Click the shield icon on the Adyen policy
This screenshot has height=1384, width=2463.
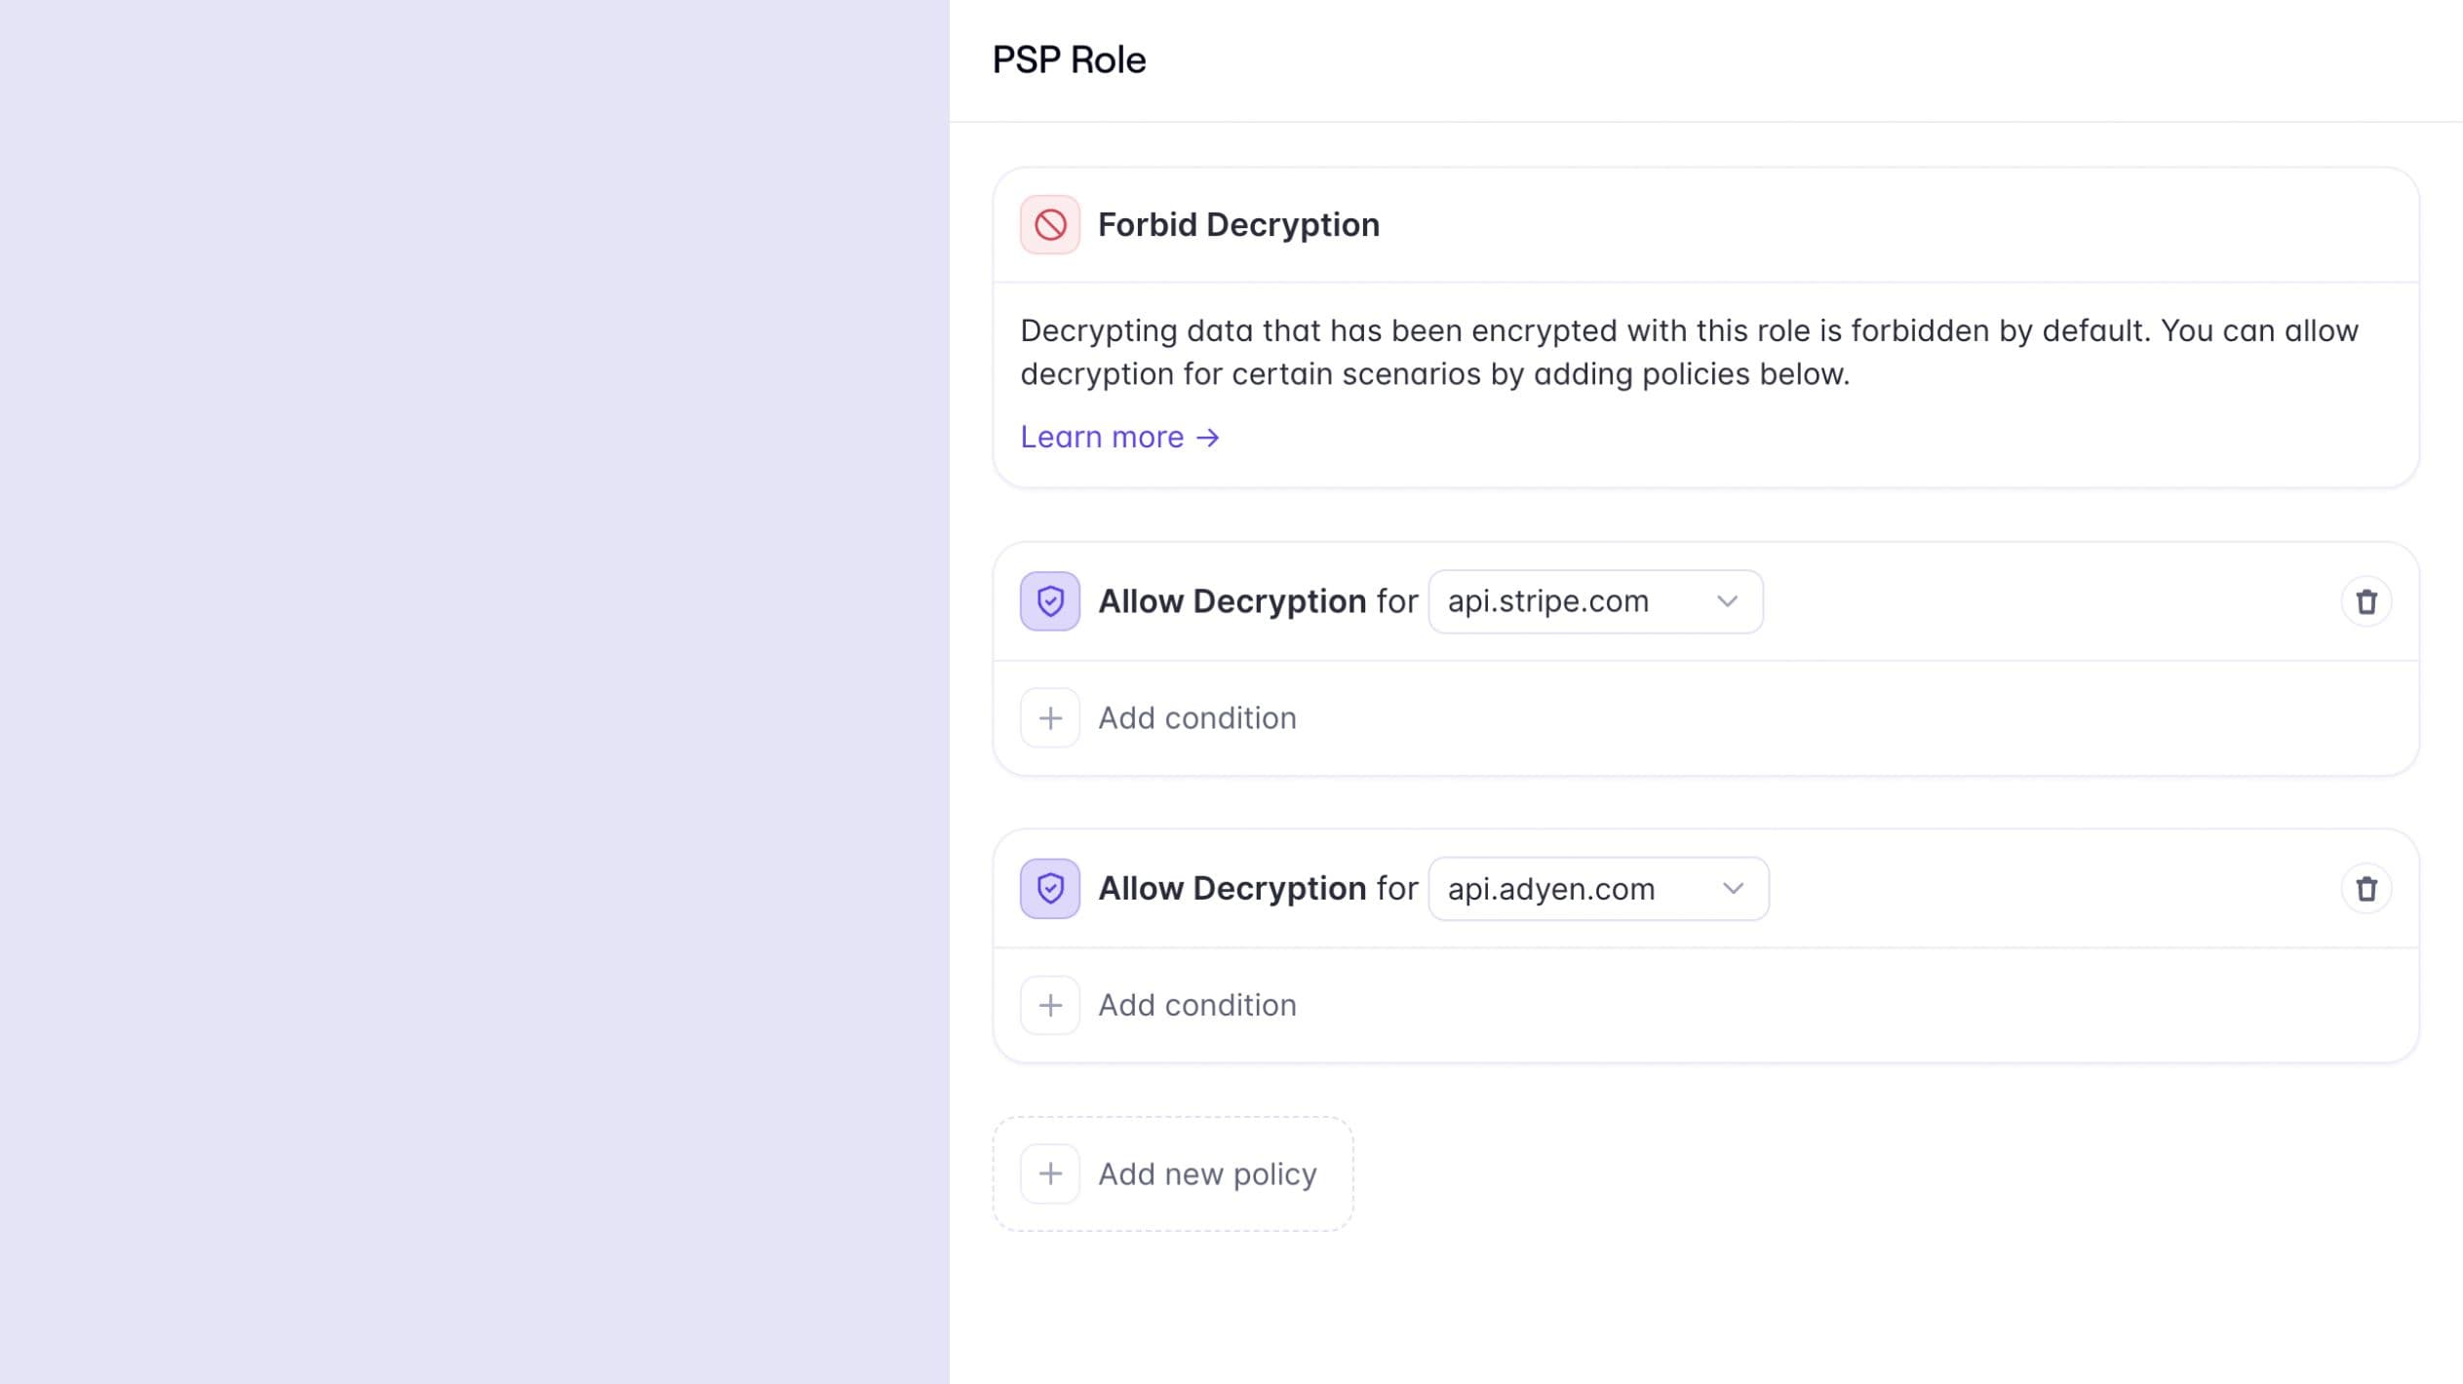click(x=1049, y=889)
